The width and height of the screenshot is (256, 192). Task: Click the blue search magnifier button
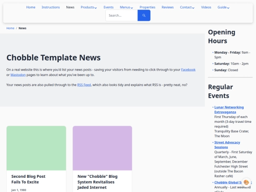point(144,15)
